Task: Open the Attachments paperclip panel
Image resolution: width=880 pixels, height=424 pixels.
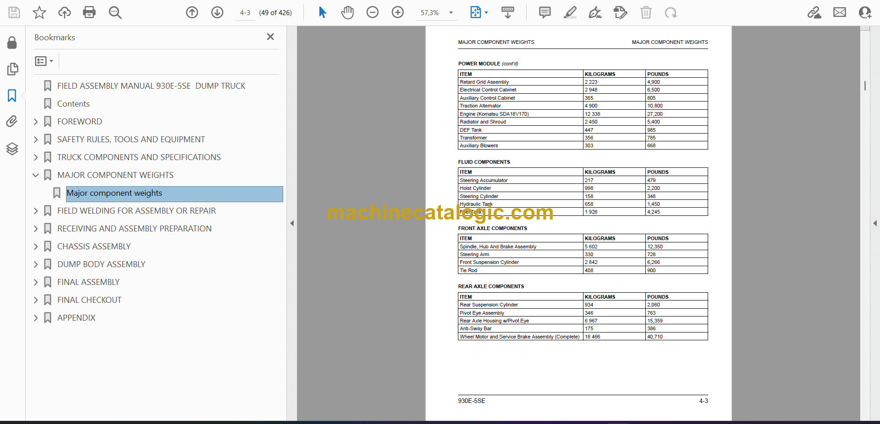Action: point(12,121)
